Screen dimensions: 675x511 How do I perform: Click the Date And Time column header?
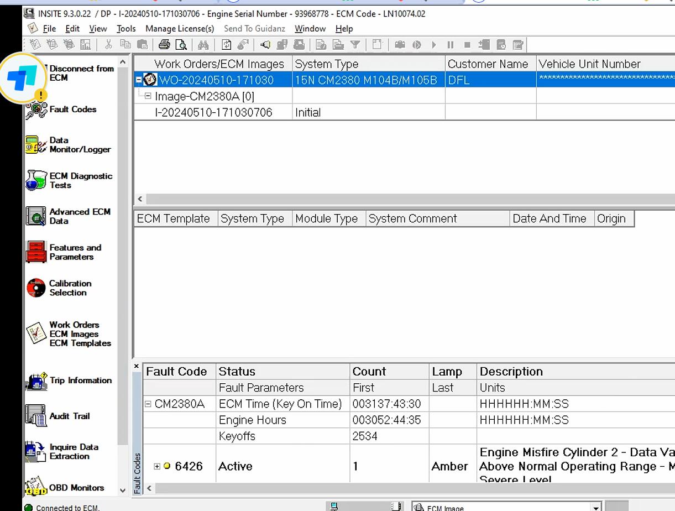(552, 218)
